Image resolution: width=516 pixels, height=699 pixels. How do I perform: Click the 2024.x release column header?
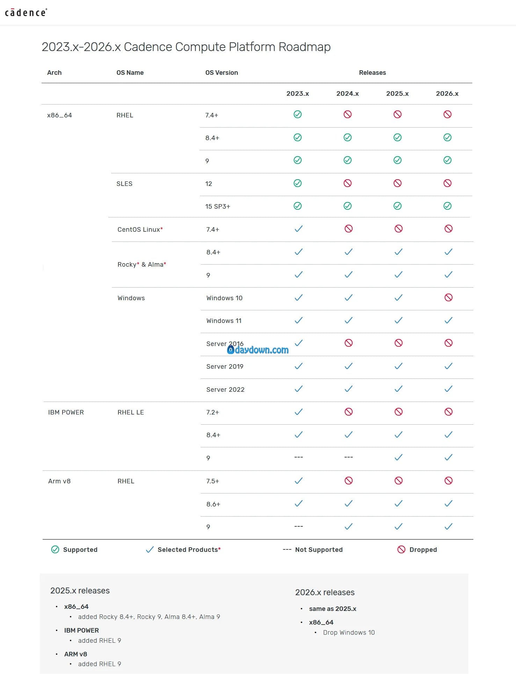coord(347,93)
